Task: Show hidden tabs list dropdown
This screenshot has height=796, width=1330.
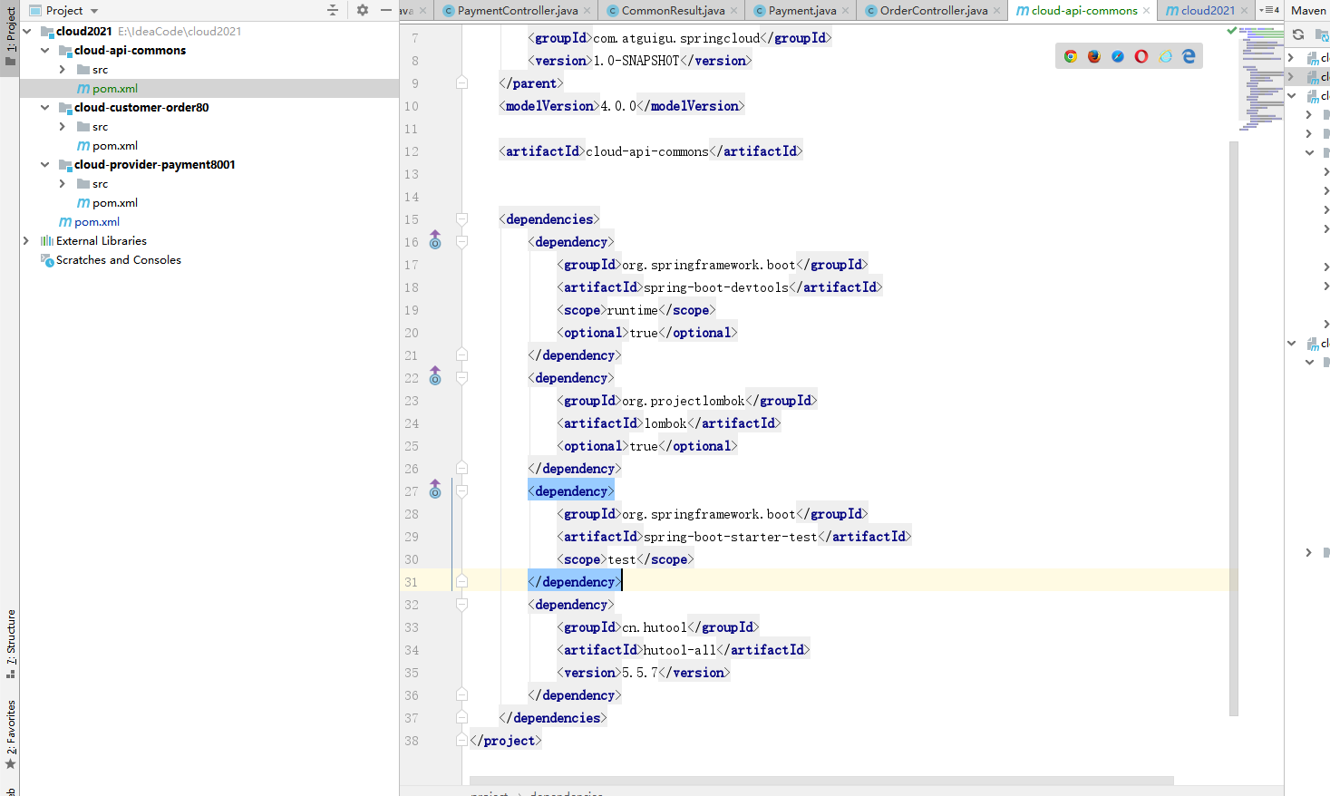Action: click(x=1269, y=10)
